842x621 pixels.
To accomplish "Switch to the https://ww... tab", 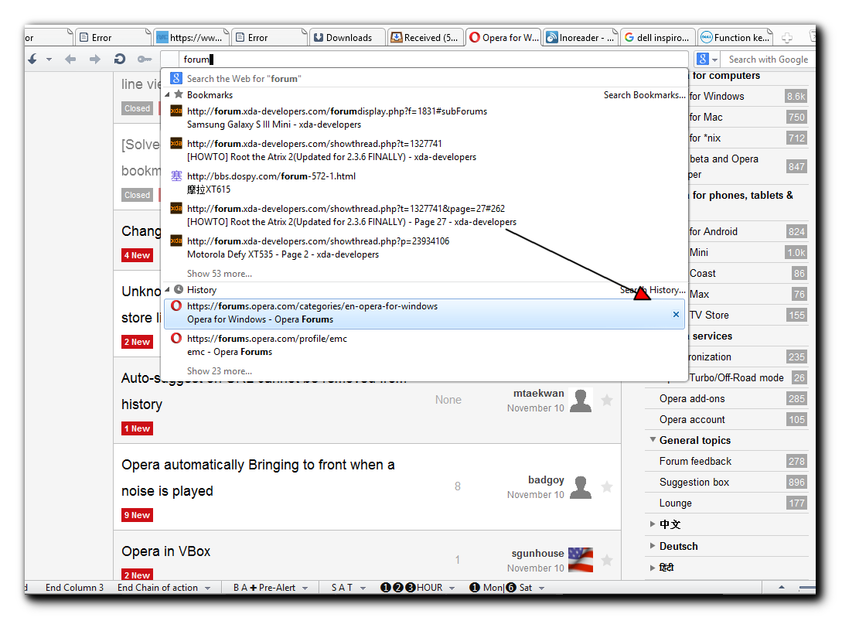I will 193,38.
